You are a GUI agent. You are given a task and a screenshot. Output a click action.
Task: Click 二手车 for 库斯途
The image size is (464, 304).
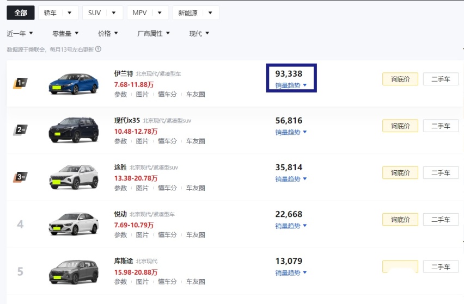pos(441,267)
